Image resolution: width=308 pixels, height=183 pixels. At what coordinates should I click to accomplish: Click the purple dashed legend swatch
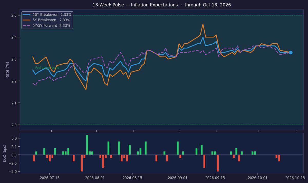pos(27,25)
